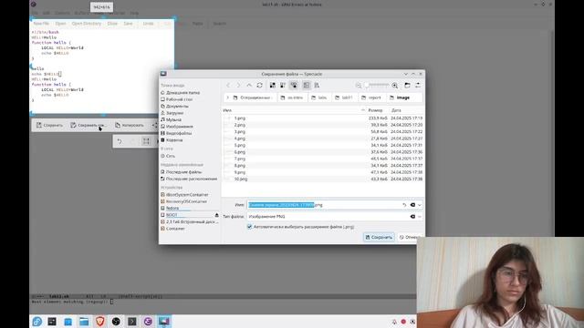Navigate to the report breadcrumb folder
Screen dimensions: 584x328
[371, 97]
